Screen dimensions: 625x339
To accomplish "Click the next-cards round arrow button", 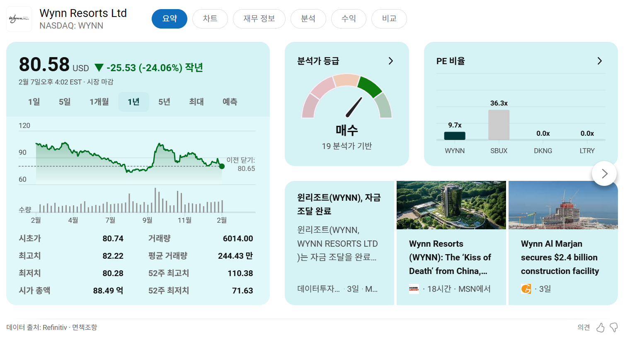I will (604, 173).
